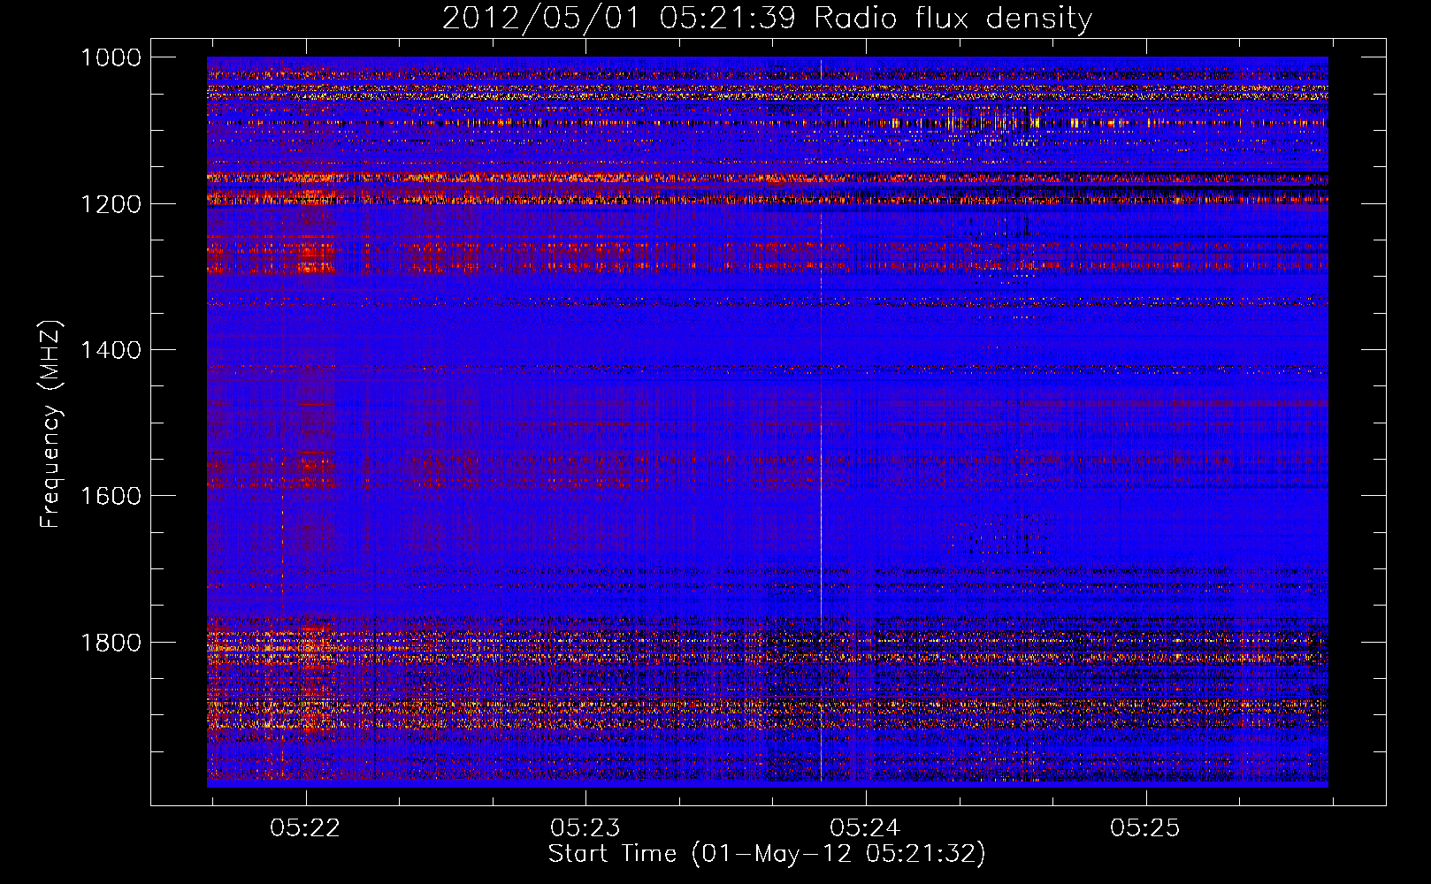Click the 05:24 time tick label

point(865,827)
